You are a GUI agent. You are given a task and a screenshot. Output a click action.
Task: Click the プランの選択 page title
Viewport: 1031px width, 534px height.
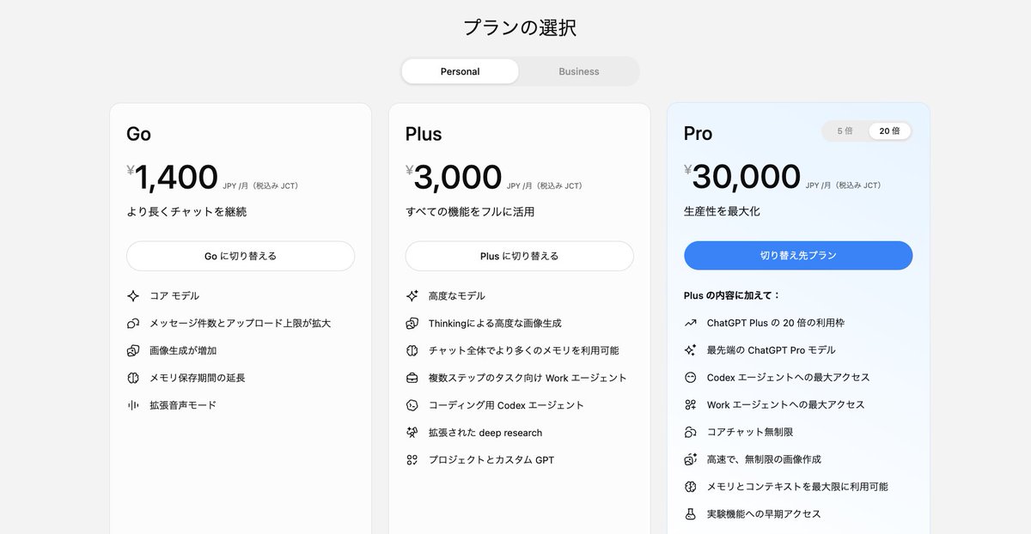coord(520,27)
